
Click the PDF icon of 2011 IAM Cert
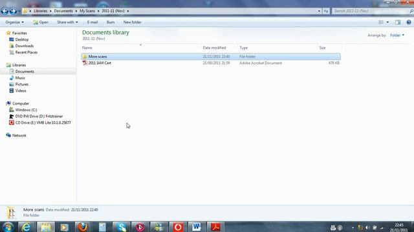[85, 63]
